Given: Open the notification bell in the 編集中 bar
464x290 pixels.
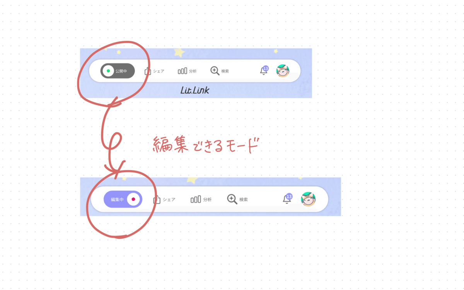Looking at the screenshot, I should (287, 200).
